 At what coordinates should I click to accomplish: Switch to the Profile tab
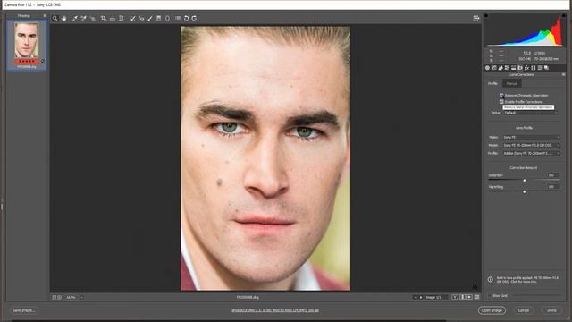click(492, 83)
